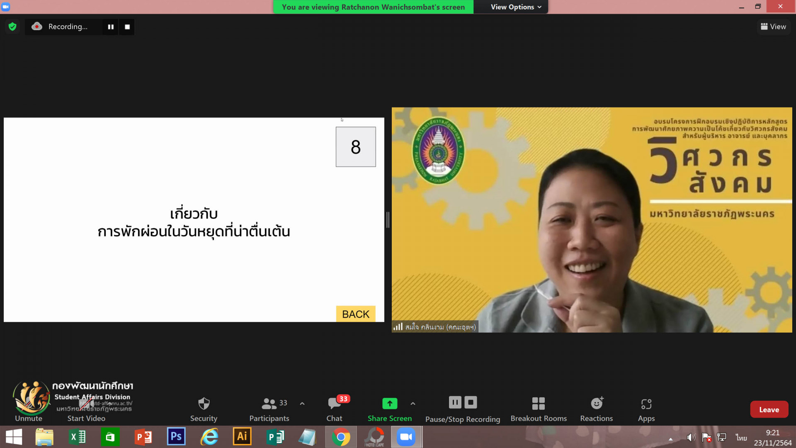This screenshot has width=796, height=448.
Task: Leave the meeting
Action: 769,409
